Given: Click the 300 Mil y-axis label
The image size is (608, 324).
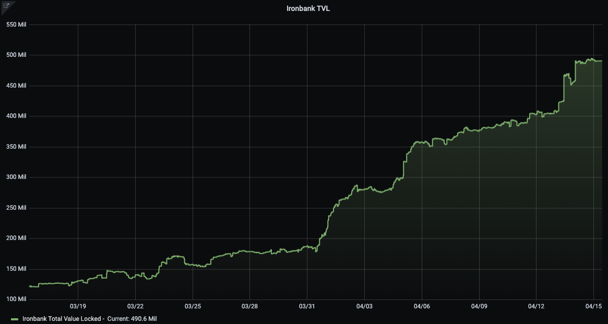Looking at the screenshot, I should pyautogui.click(x=16, y=177).
